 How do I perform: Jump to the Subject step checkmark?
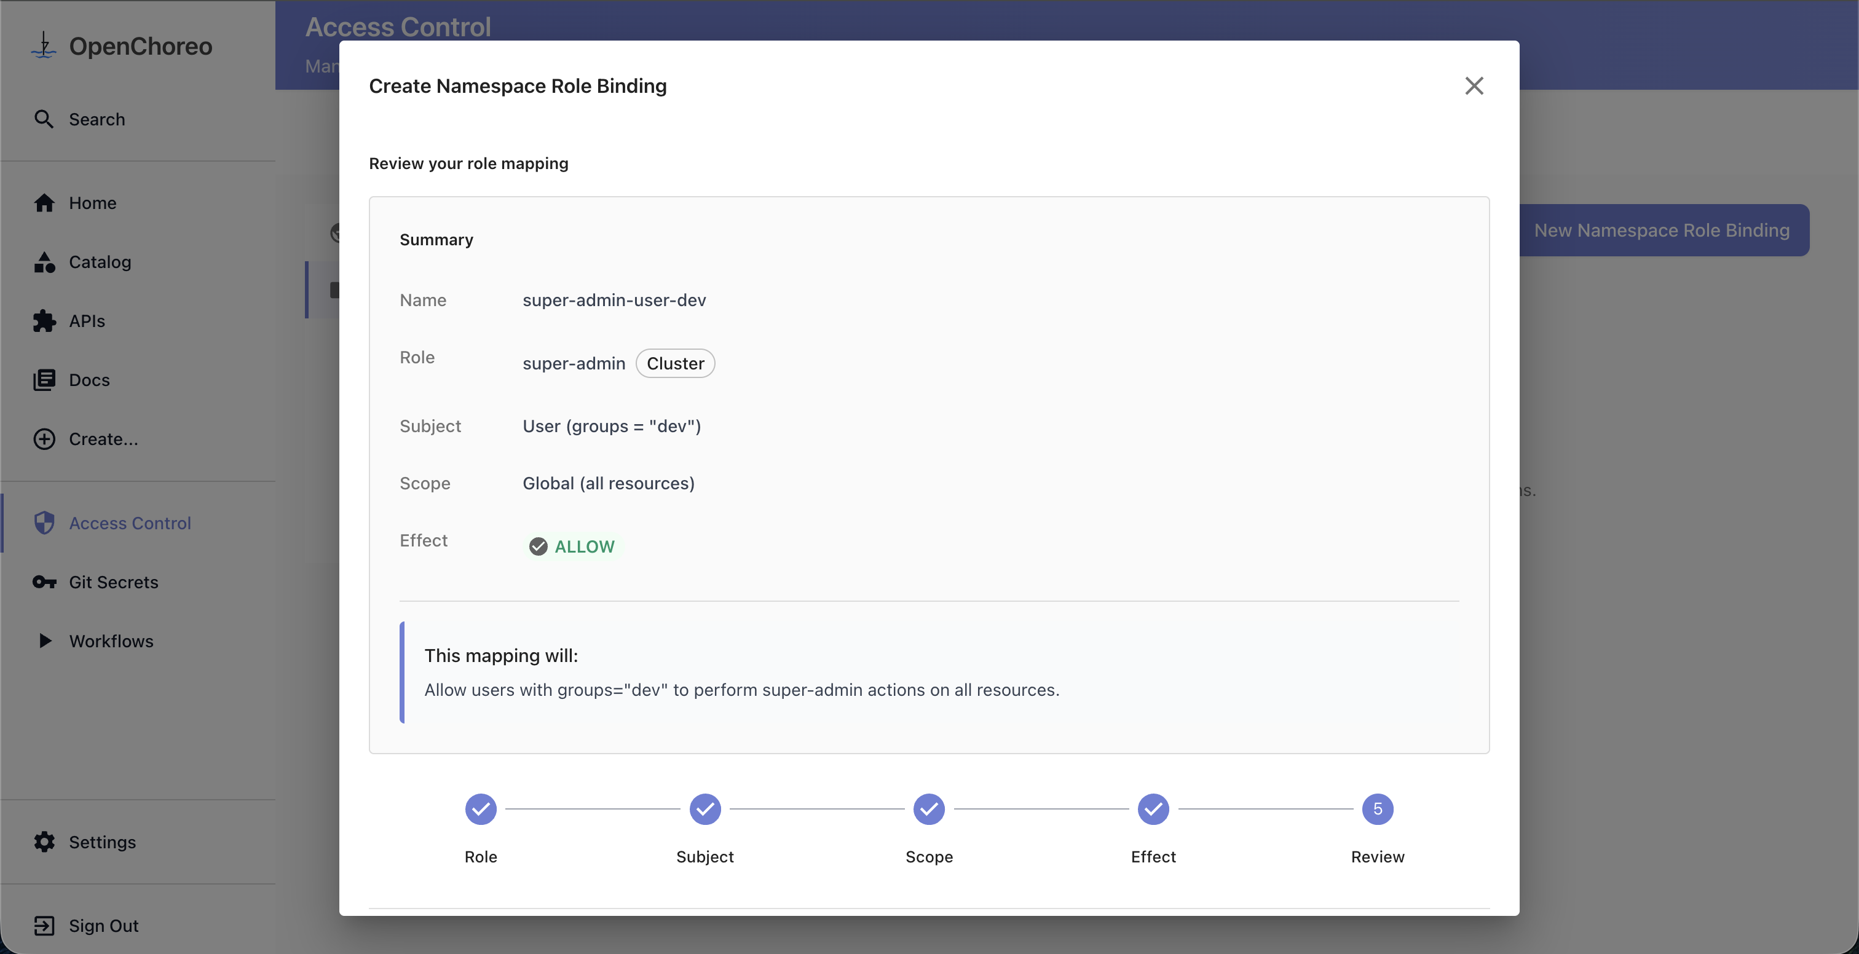[x=705, y=809]
